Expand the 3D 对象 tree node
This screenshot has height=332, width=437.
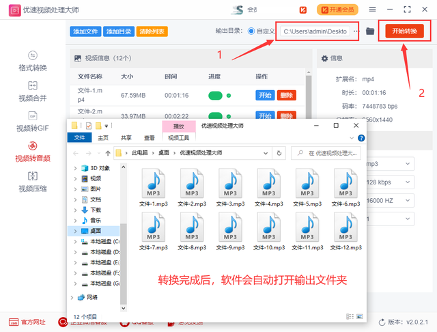click(x=75, y=168)
